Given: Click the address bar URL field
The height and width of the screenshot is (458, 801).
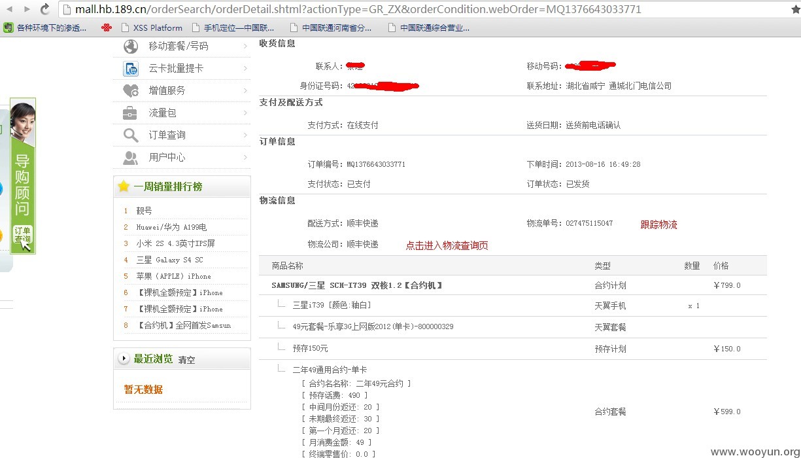Looking at the screenshot, I should 418,9.
